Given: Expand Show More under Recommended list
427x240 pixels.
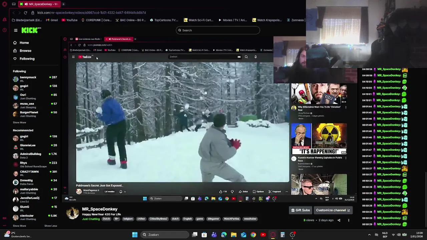Looking at the screenshot, I should 19,226.
